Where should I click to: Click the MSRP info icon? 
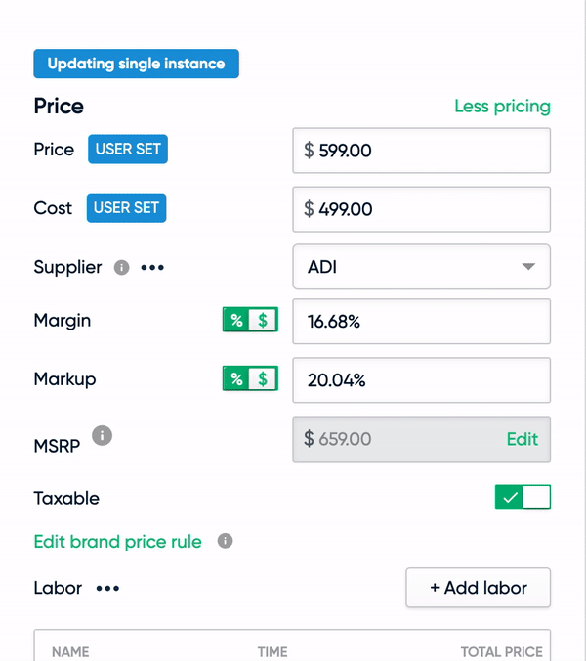point(103,435)
